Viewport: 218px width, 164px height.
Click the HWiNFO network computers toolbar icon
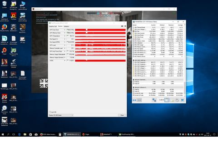click(154, 100)
